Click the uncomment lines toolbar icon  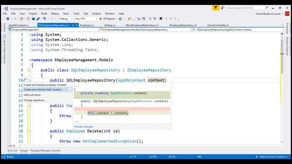(144, 19)
